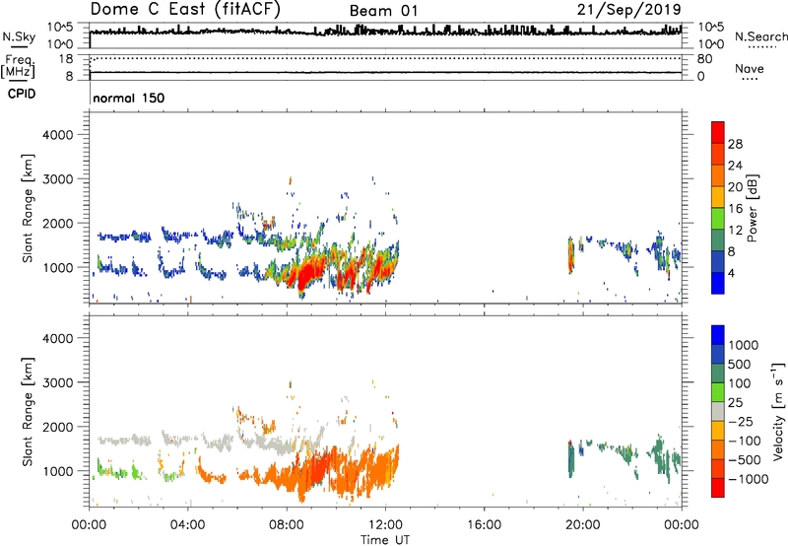Pick the Power colorbar segment between 24 and 28

(718, 155)
